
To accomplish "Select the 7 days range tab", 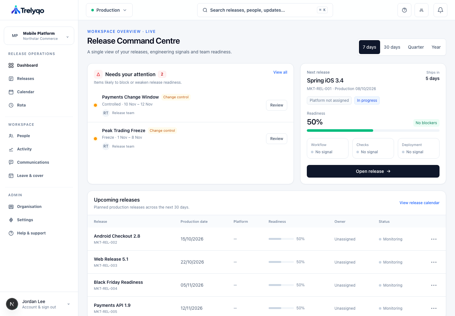I will coord(369,47).
